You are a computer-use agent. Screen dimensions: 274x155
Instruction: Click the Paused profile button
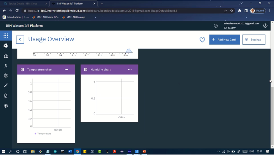point(258,11)
